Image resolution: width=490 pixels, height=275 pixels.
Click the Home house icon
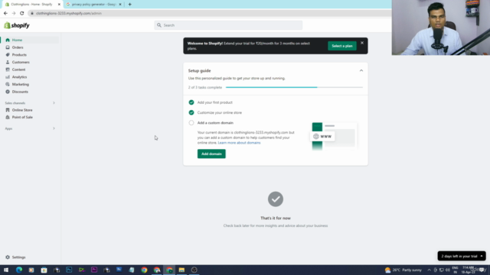pyautogui.click(x=8, y=40)
